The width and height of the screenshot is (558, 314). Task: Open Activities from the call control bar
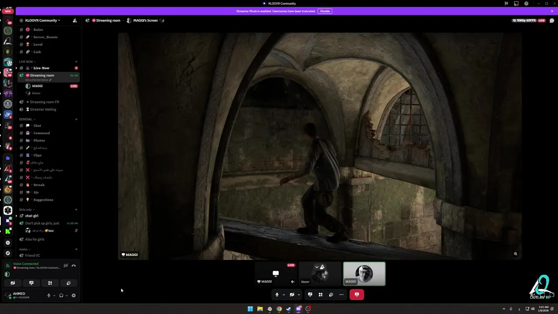click(x=320, y=294)
